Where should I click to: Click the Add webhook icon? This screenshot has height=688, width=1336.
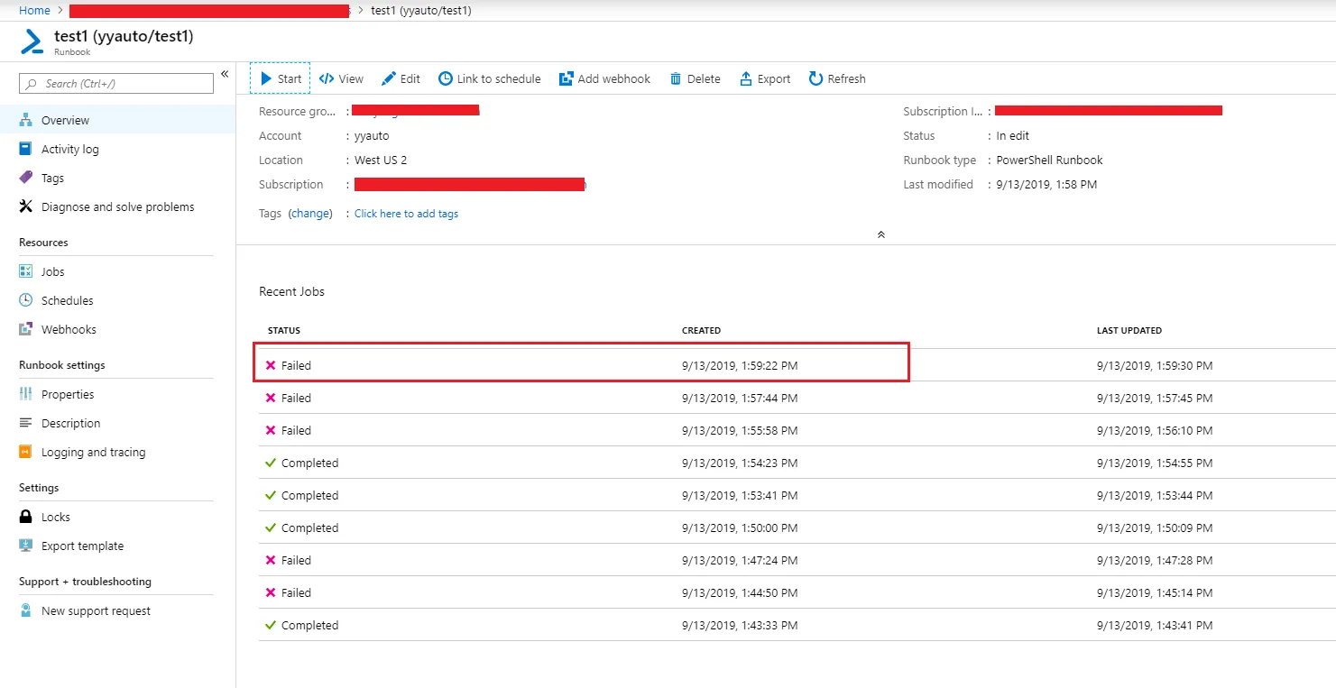[567, 78]
